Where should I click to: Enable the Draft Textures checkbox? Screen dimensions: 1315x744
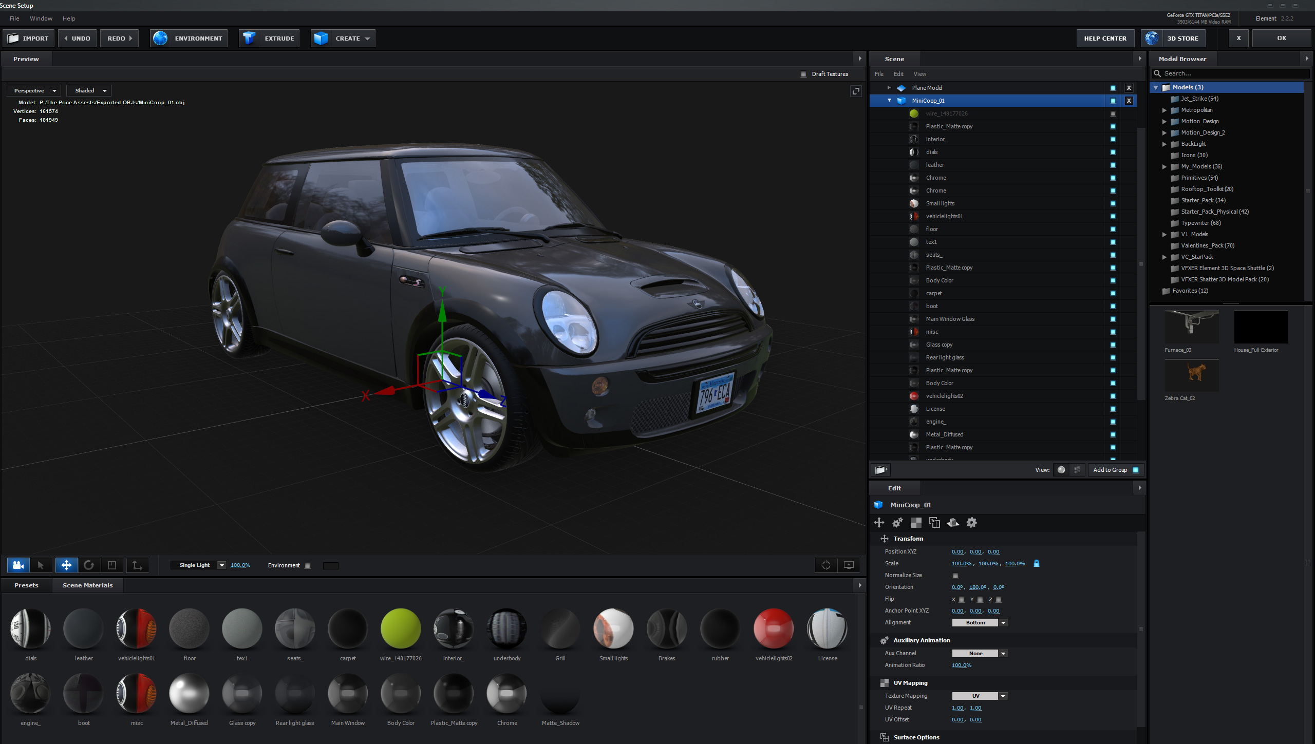803,74
